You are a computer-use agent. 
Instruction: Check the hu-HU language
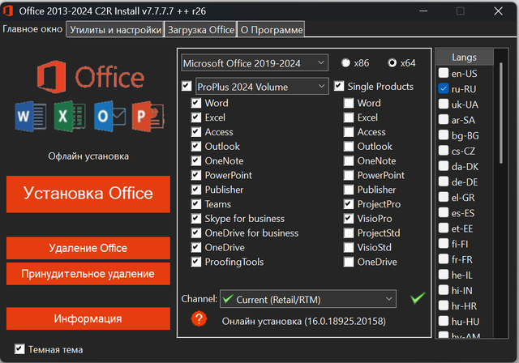pos(444,321)
